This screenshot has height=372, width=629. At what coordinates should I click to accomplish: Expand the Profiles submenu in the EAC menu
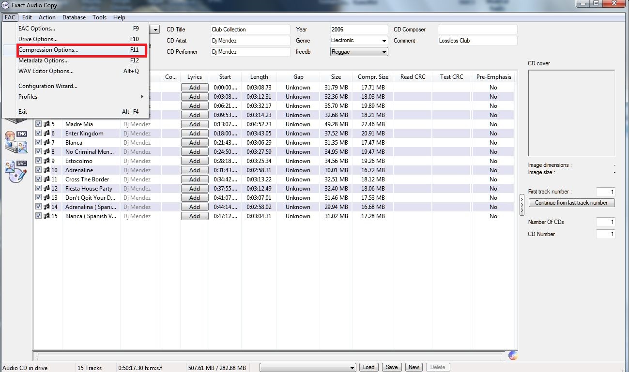click(x=77, y=97)
